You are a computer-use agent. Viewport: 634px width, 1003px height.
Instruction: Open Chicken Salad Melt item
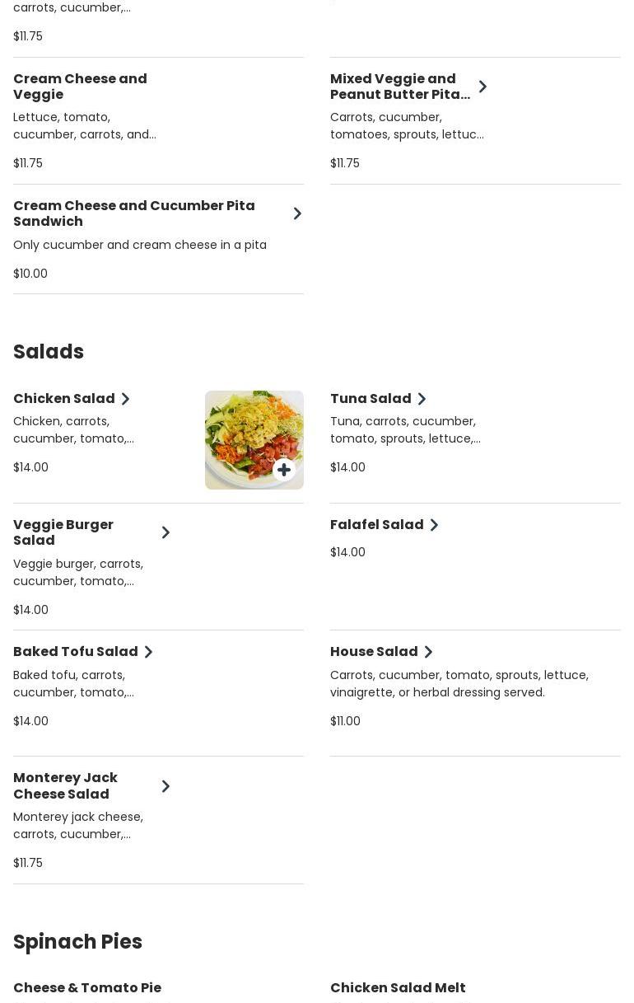coord(398,987)
